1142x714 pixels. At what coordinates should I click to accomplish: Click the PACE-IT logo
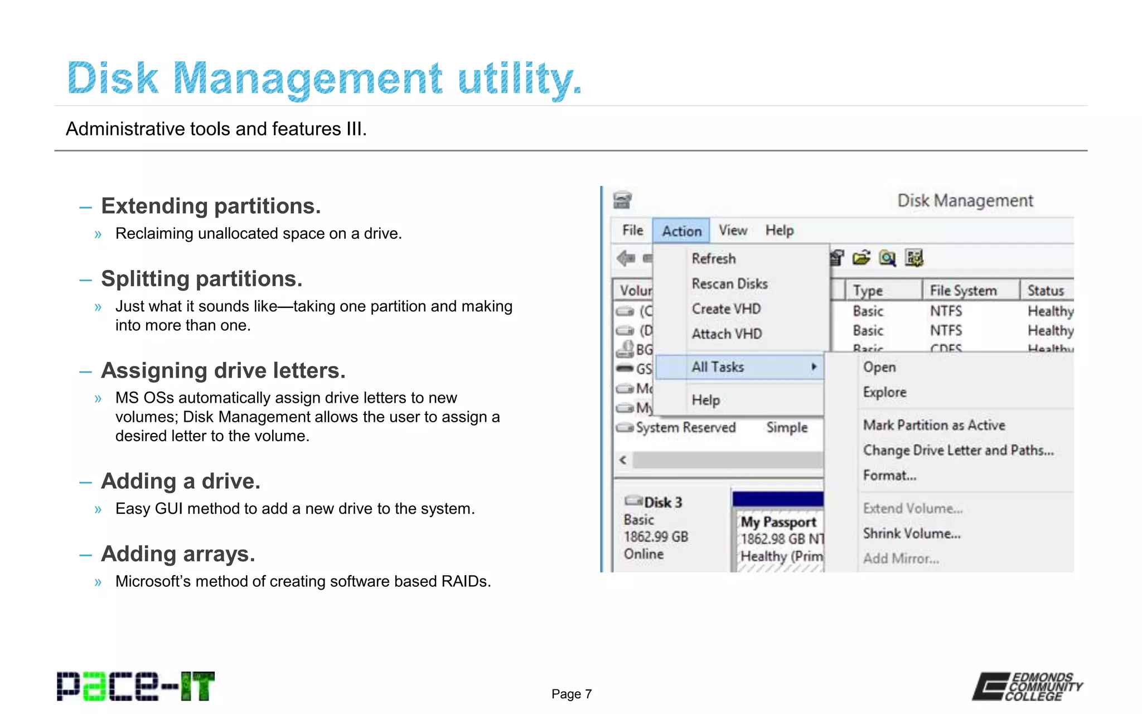pyautogui.click(x=136, y=686)
